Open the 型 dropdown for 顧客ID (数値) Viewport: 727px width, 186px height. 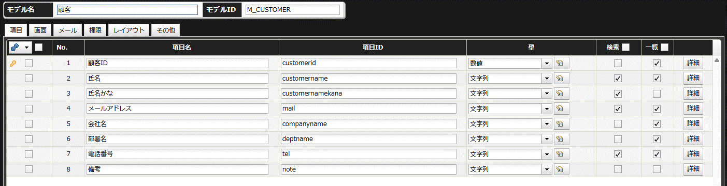510,63
